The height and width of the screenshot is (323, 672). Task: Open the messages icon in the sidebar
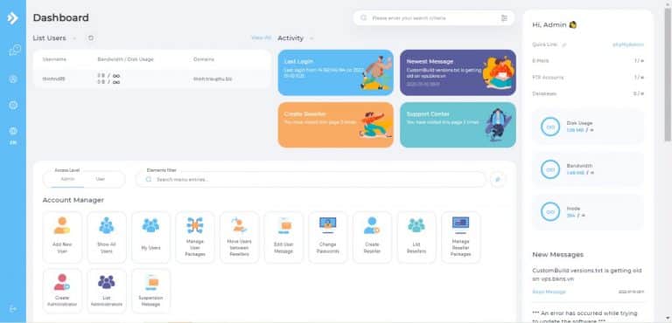(x=14, y=51)
